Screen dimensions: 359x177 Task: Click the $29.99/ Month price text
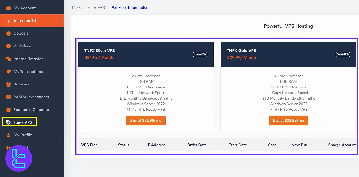(241, 57)
